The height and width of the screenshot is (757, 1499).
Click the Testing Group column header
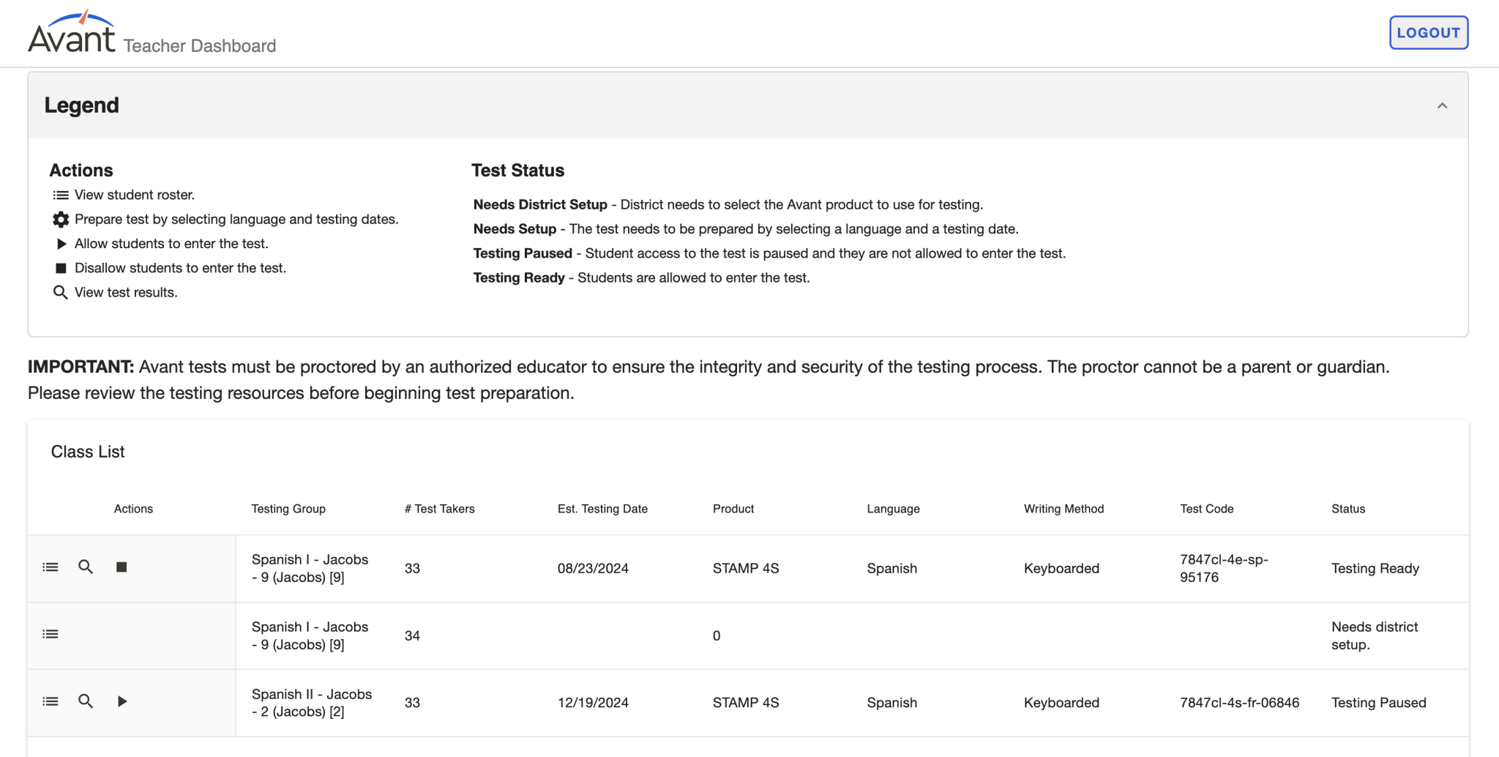point(288,509)
